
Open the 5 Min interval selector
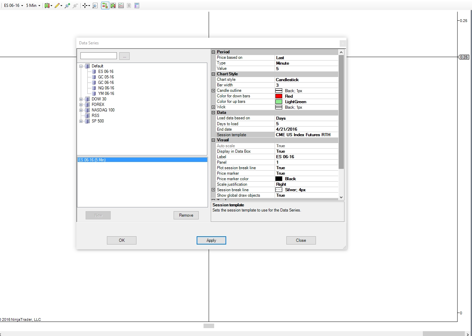pos(33,6)
